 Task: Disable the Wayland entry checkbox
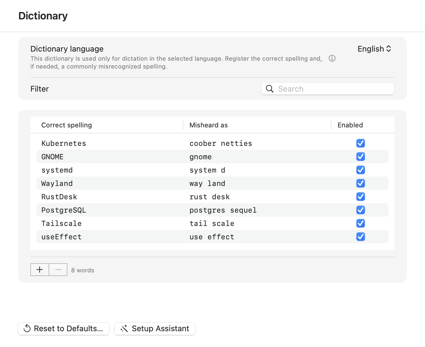point(361,183)
